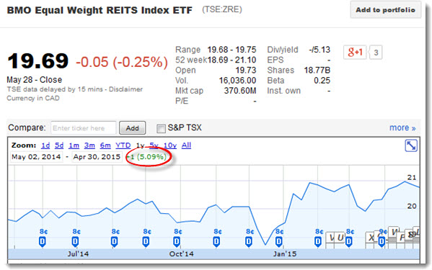Viewport: 432px width, 270px height.
Task: Click the news flag labeled X
Action: (371, 238)
